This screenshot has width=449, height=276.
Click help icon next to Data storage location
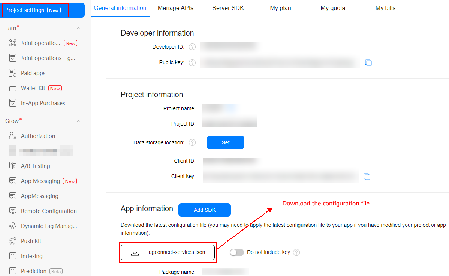click(x=192, y=142)
